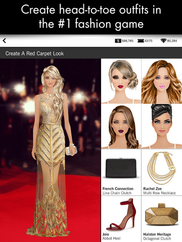Tap the ticket icon beside 42/75
Screen dimensions: 182x242
[141, 41]
